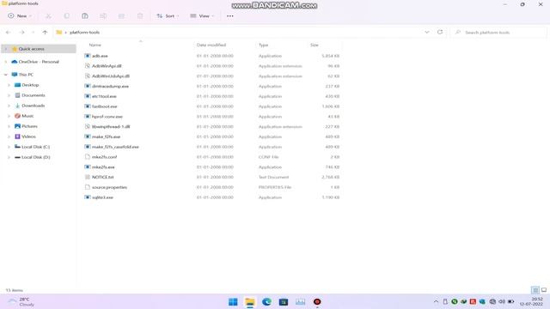
Task: Sort by the Name column header
Action: point(95,45)
